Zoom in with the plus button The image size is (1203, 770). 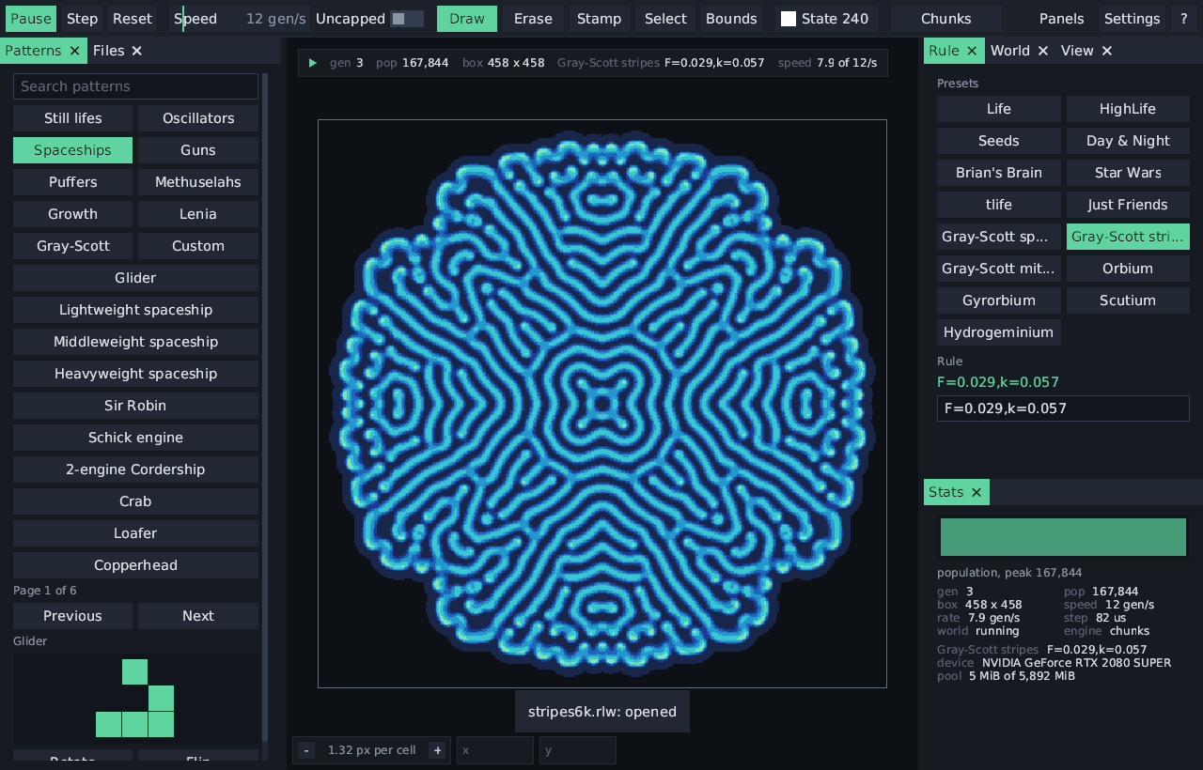[436, 750]
